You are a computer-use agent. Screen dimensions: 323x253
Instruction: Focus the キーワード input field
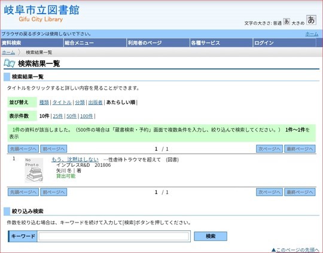tap(114, 236)
